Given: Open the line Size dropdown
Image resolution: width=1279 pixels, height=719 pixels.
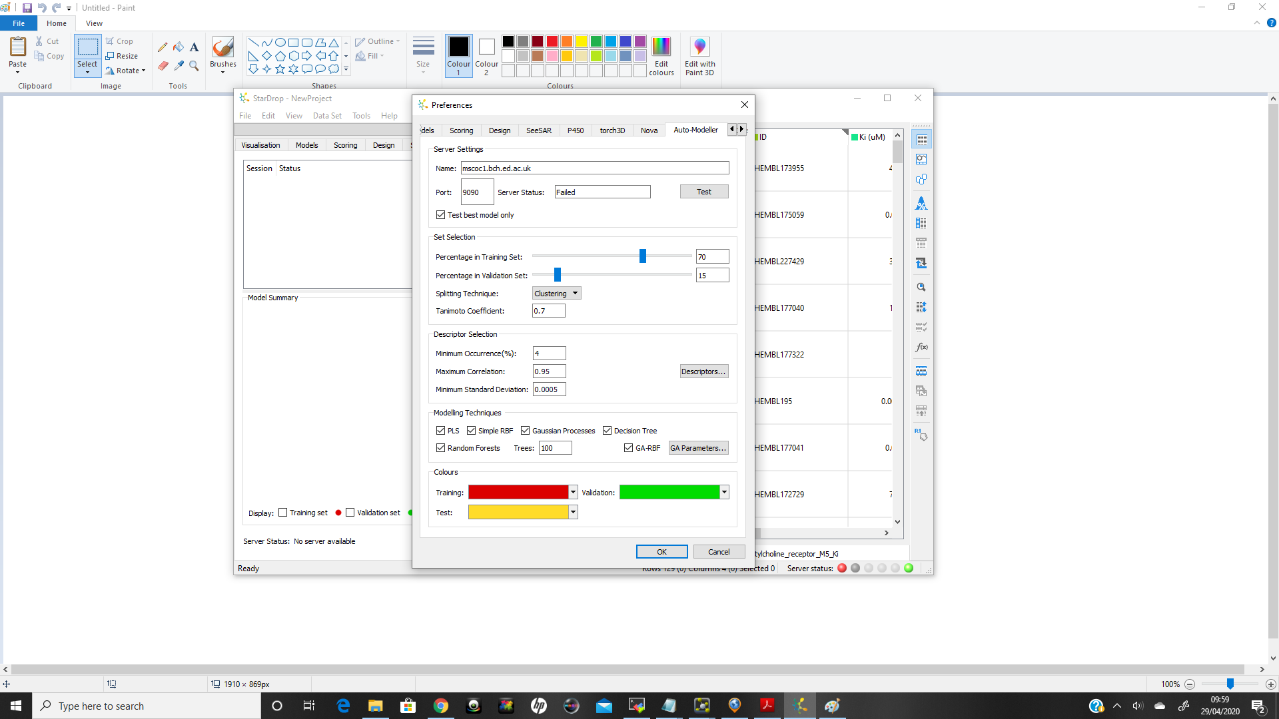Looking at the screenshot, I should 423,55.
